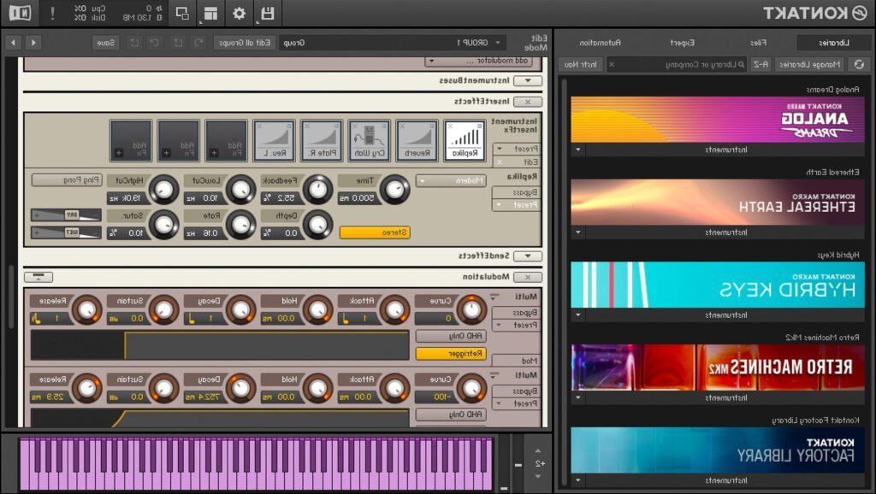Image resolution: width=876 pixels, height=494 pixels.
Task: Click the minimize view icon in header
Action: pyautogui.click(x=182, y=13)
